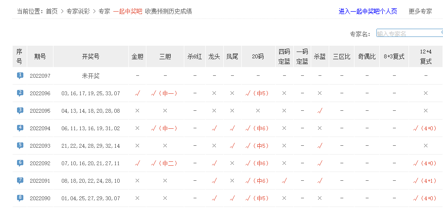Screen dimensions: 443x208
Task: Click the 更多专家 link
Action: click(420, 11)
